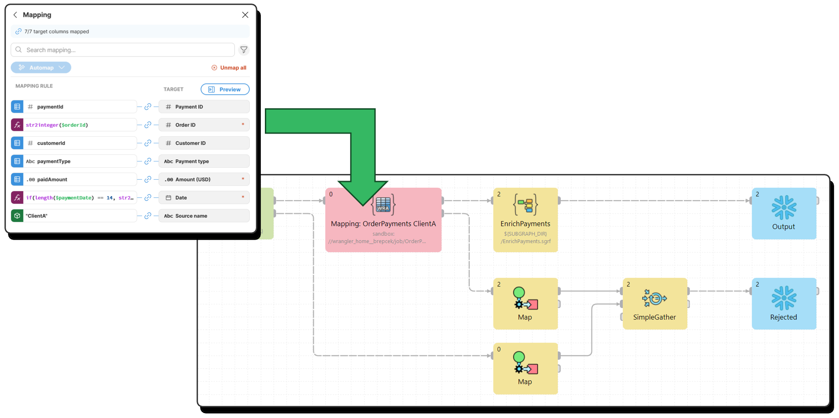Toggle the mapping link for Payment ID

148,106
